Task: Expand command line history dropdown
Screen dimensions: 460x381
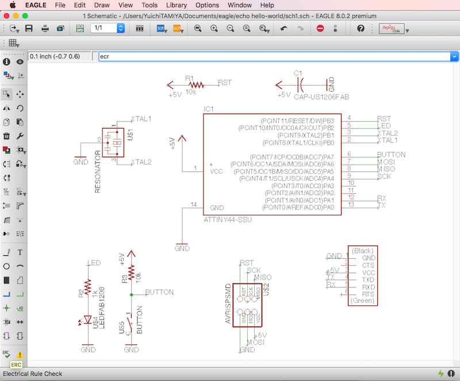Action: point(454,57)
